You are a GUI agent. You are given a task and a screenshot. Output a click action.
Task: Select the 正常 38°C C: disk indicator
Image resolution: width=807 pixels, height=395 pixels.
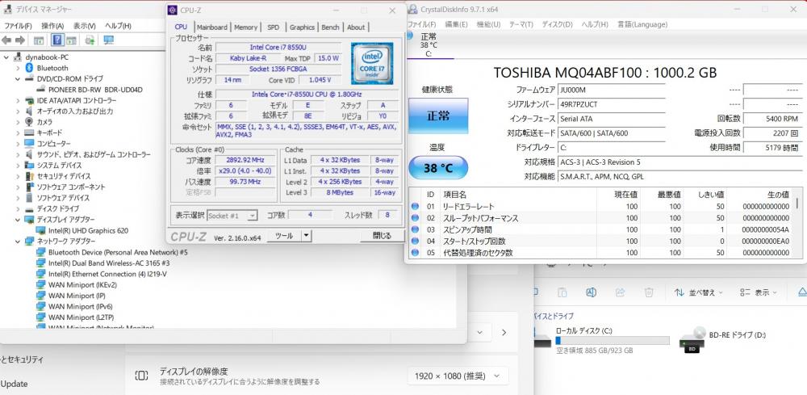point(428,45)
